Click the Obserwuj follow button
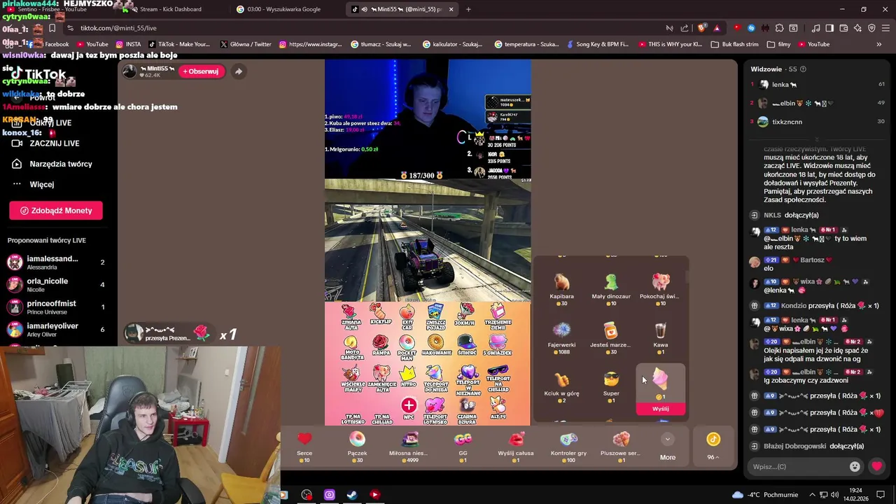The width and height of the screenshot is (896, 504). [x=201, y=71]
